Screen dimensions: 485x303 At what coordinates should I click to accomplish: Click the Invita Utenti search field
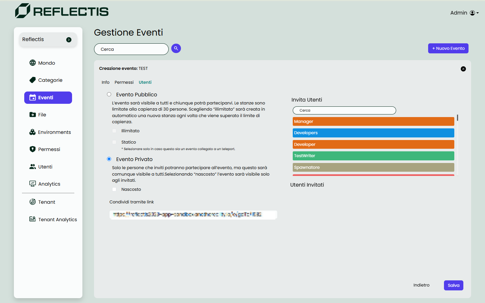[x=344, y=110]
